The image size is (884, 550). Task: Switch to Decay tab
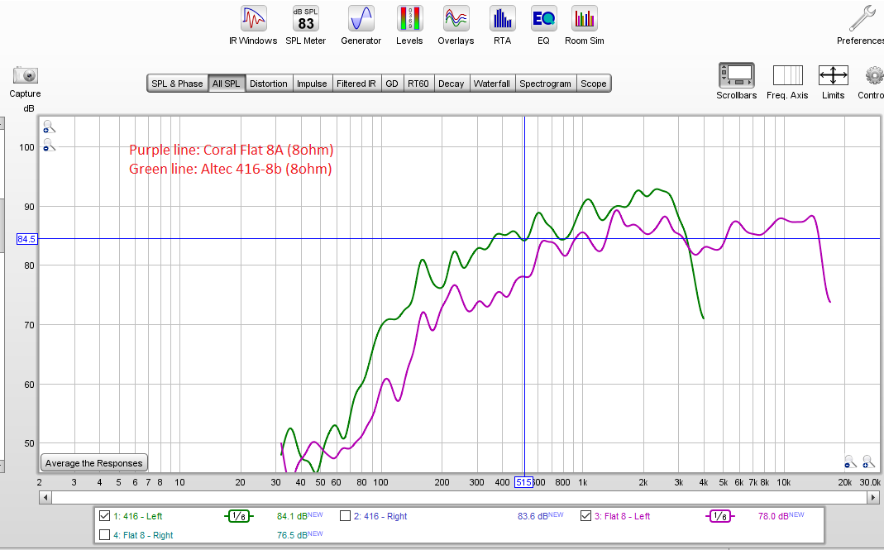pos(451,84)
